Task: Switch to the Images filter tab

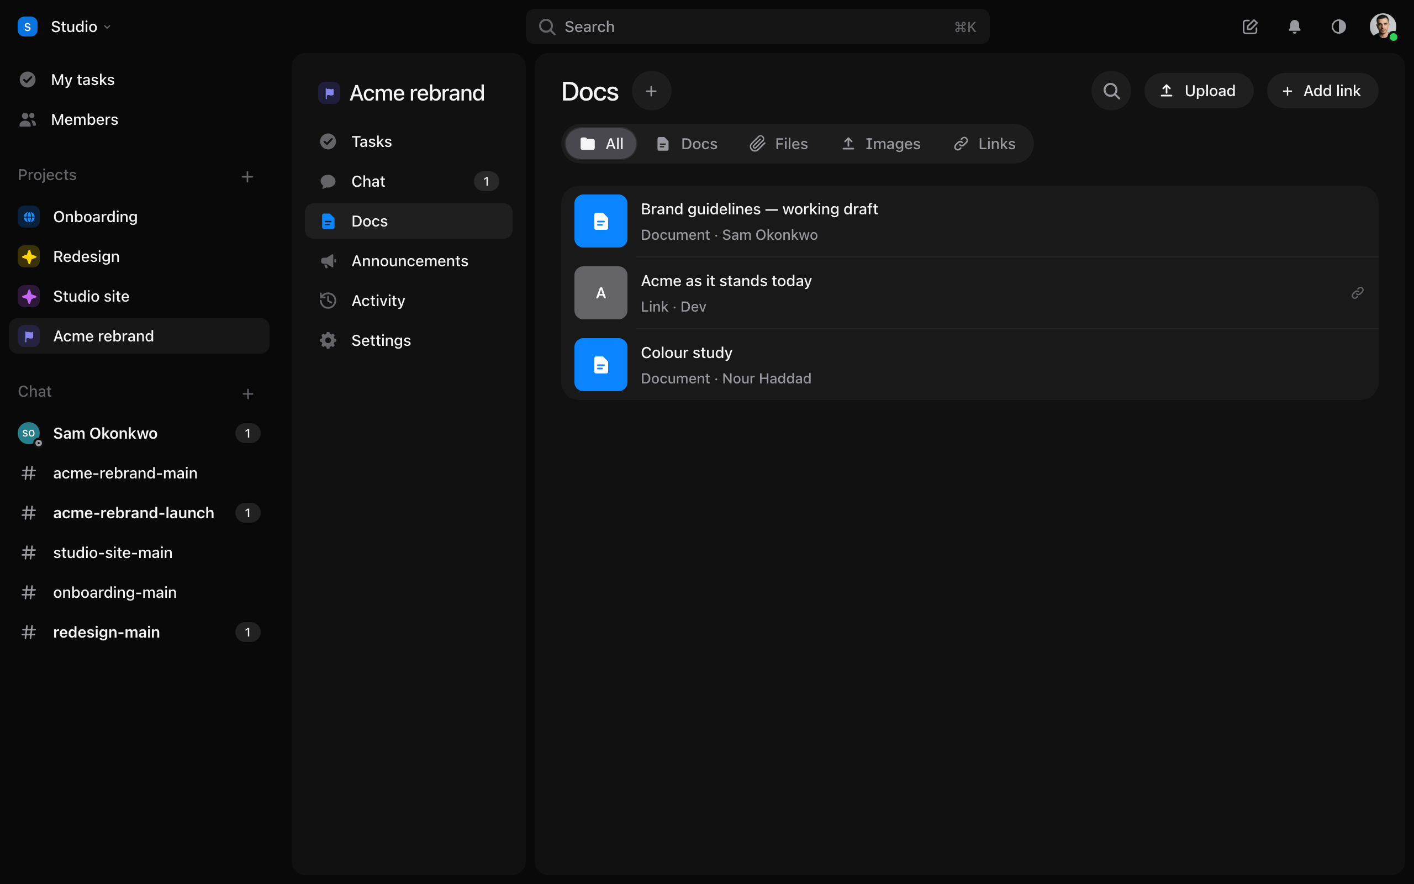Action: coord(880,144)
